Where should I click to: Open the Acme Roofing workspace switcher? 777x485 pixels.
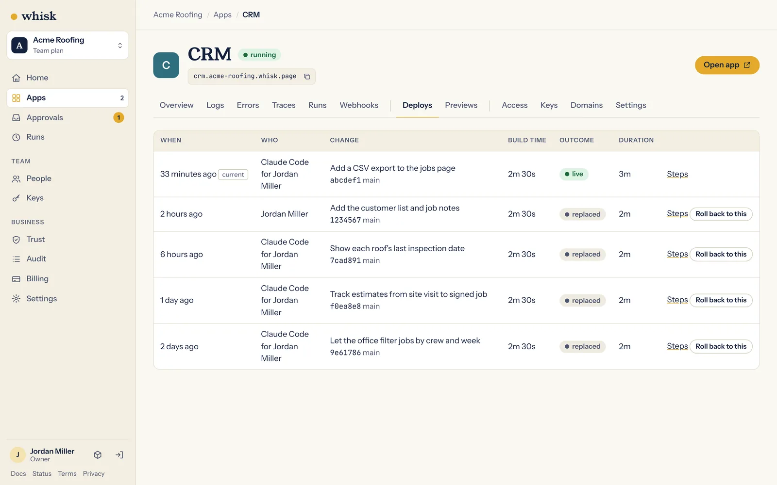pyautogui.click(x=68, y=45)
